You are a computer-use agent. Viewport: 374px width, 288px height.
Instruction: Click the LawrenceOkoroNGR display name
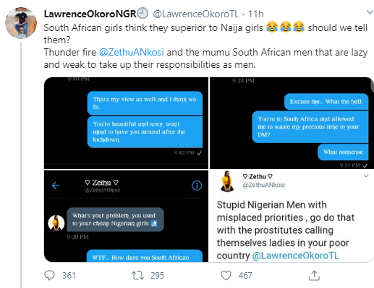click(x=90, y=14)
